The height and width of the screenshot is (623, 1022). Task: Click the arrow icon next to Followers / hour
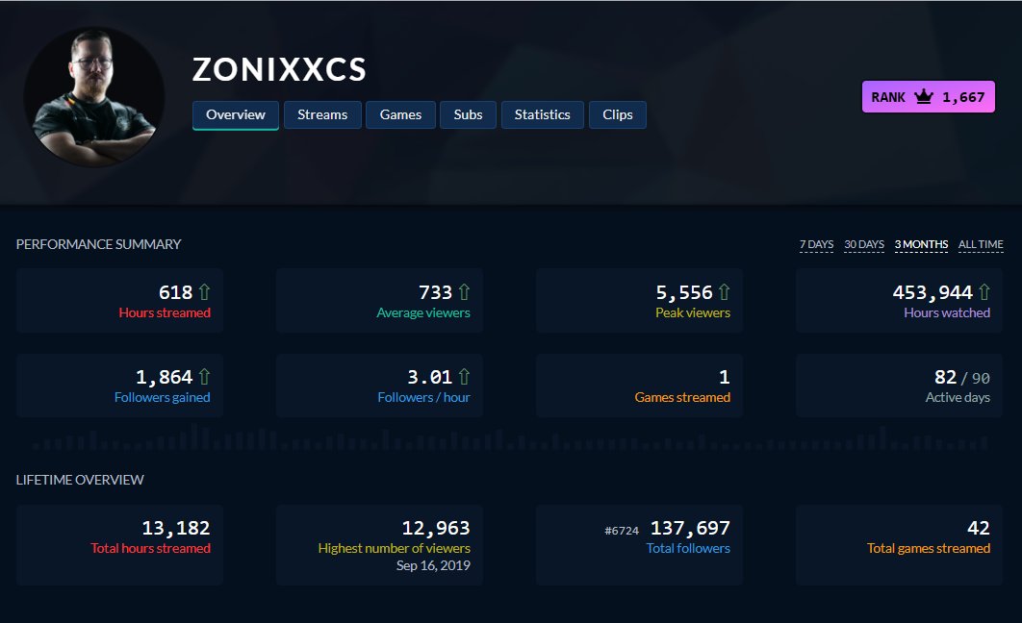pos(463,376)
